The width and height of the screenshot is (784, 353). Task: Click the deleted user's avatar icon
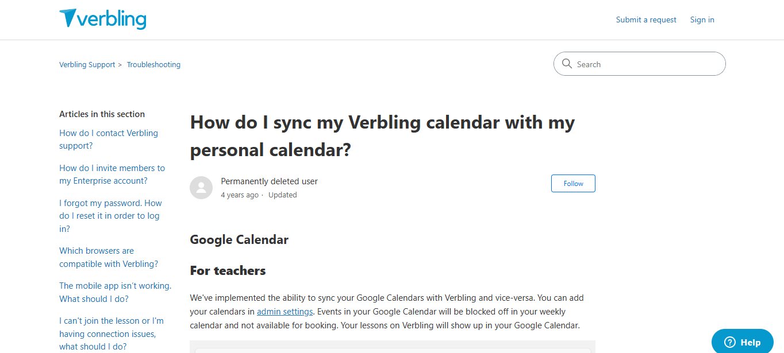201,188
